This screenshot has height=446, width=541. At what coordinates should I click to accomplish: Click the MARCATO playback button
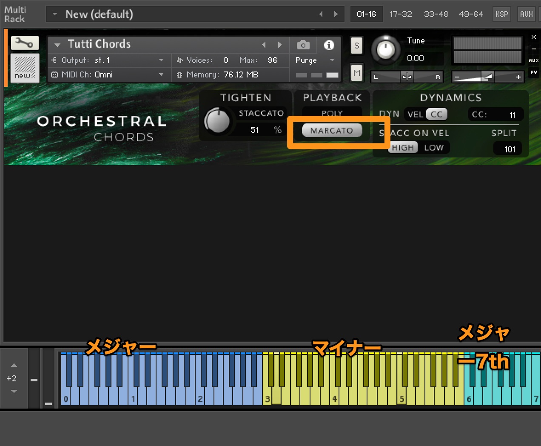click(x=332, y=131)
